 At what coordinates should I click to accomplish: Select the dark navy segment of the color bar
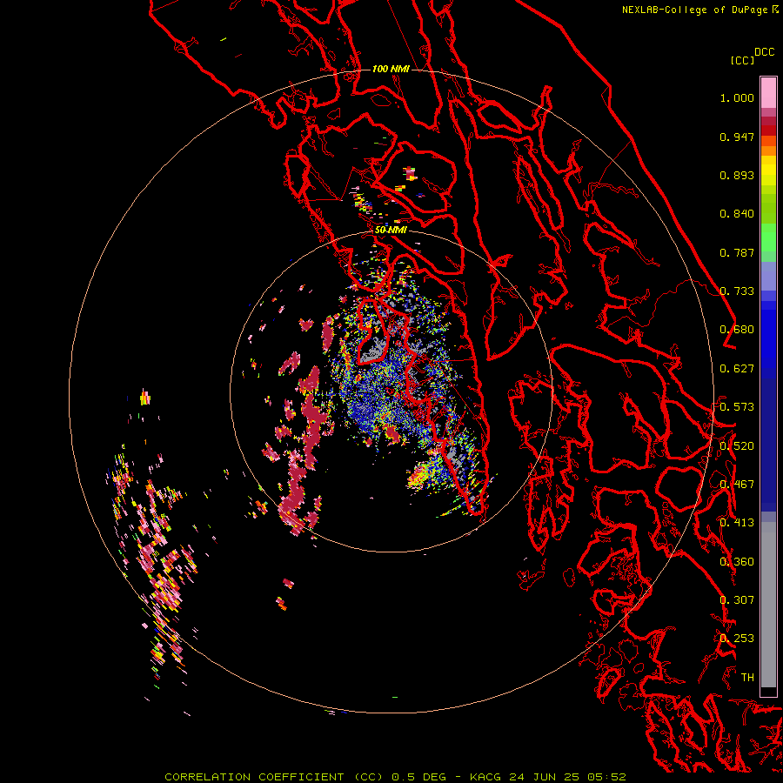(768, 445)
